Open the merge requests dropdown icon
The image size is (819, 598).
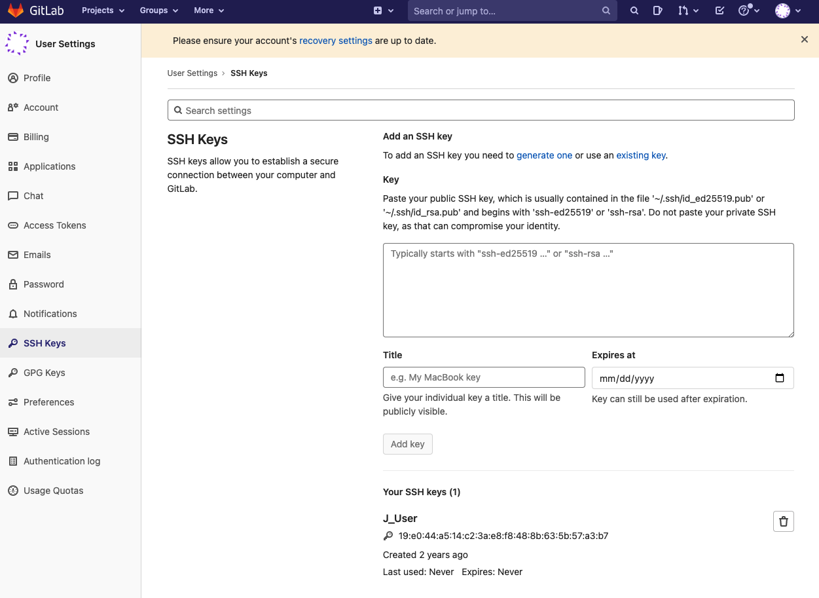[688, 10]
